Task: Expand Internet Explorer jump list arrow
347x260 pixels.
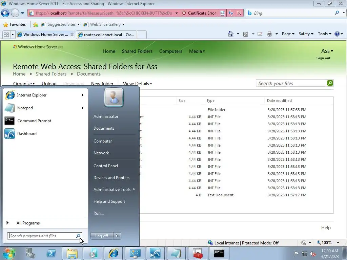Action: pyautogui.click(x=83, y=95)
